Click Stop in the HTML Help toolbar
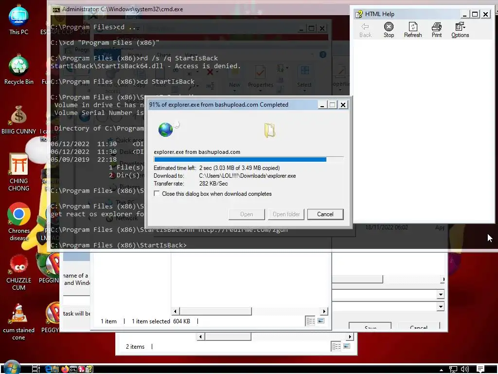Screen dimensions: 498x374 coord(389,30)
